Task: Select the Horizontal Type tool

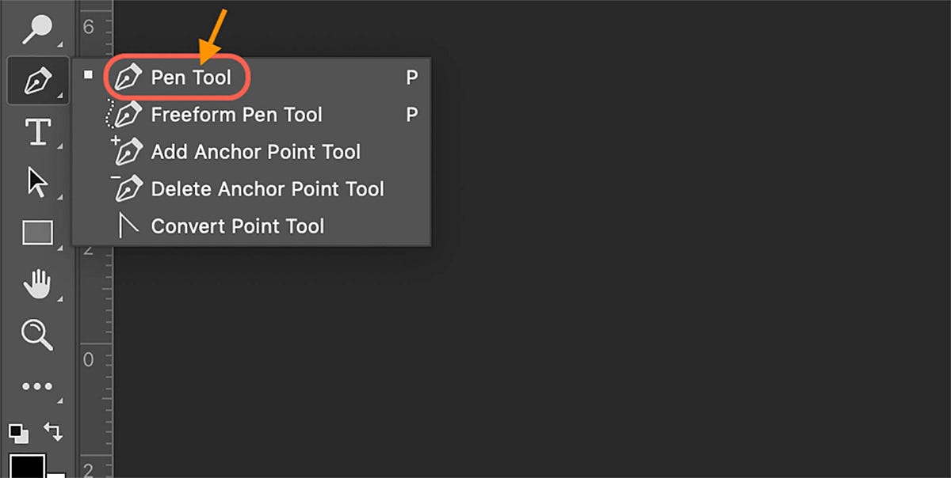Action: coord(38,132)
